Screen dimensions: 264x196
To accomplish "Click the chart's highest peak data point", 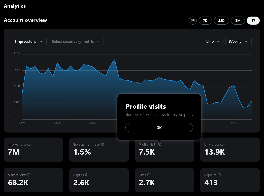I will coord(115,59).
